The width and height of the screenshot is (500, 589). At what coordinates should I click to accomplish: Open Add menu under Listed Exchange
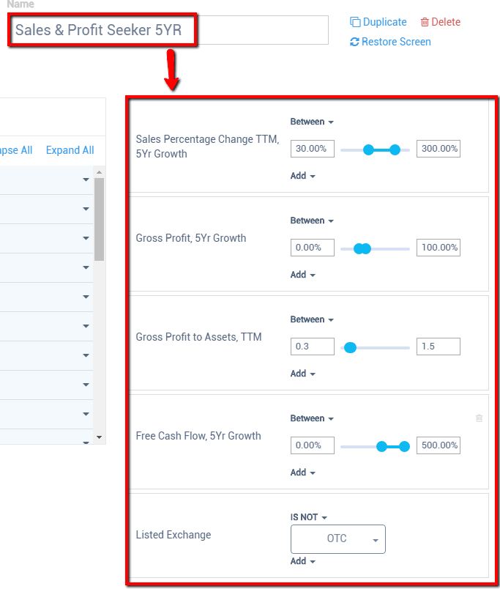(302, 561)
